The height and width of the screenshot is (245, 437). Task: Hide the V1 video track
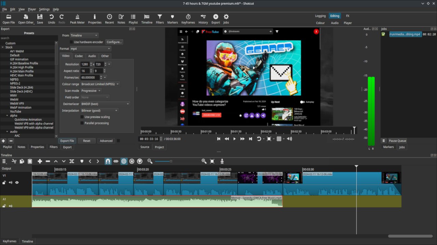coord(17,182)
